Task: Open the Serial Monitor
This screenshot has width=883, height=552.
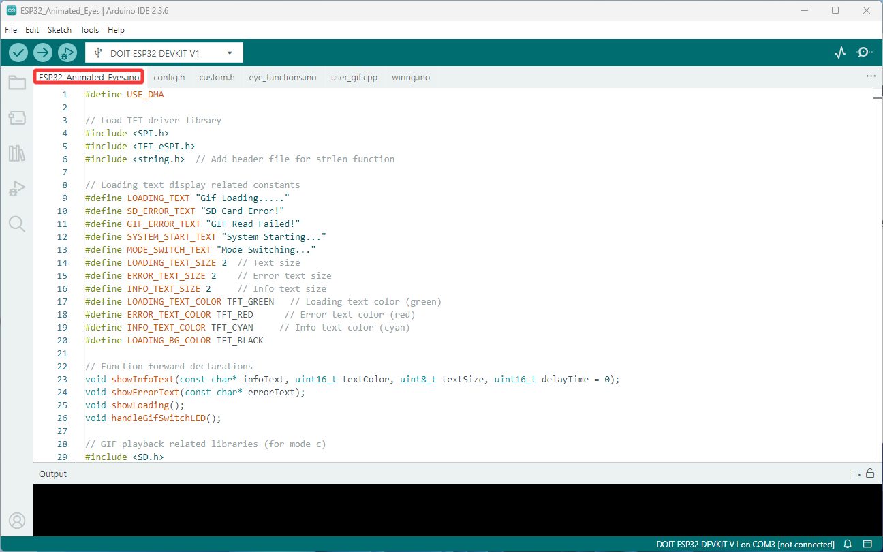Action: [865, 52]
